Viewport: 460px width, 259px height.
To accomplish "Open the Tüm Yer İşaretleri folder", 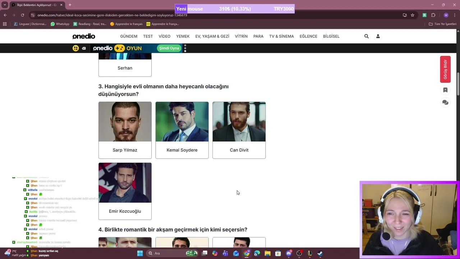I will [442, 24].
